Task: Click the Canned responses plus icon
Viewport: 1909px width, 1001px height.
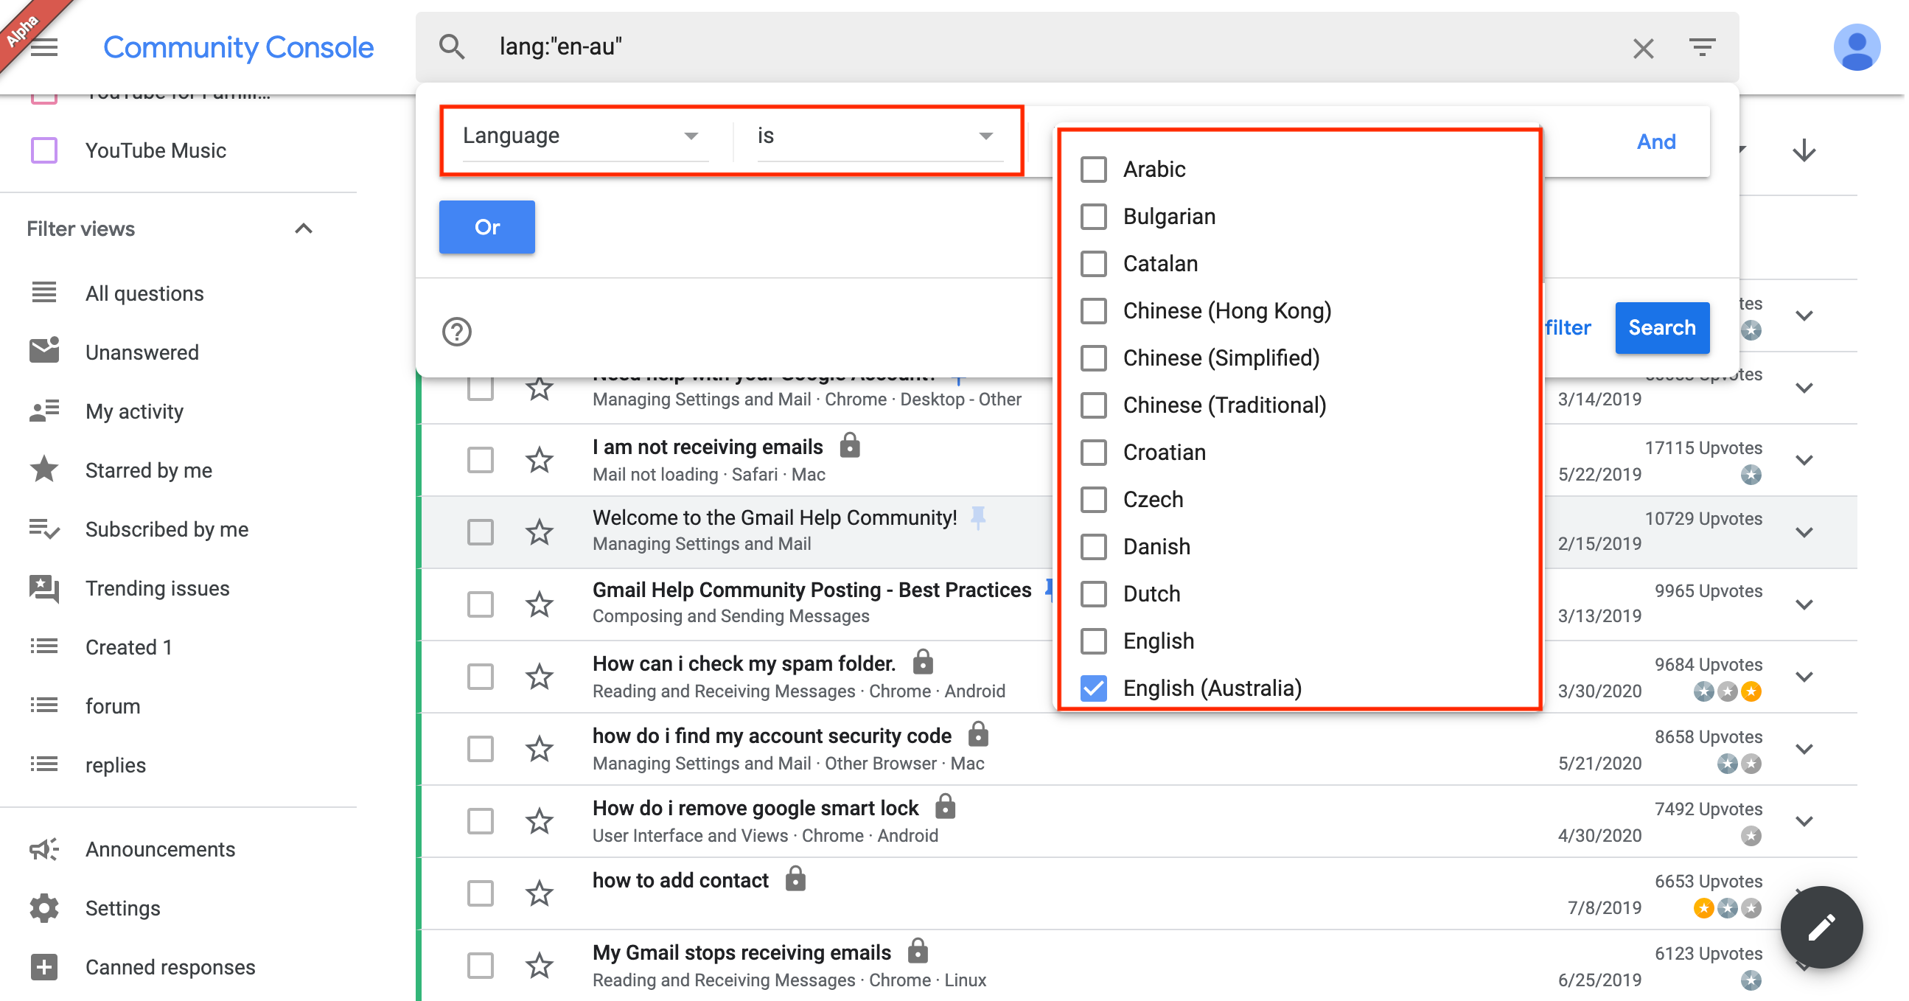Action: (44, 967)
